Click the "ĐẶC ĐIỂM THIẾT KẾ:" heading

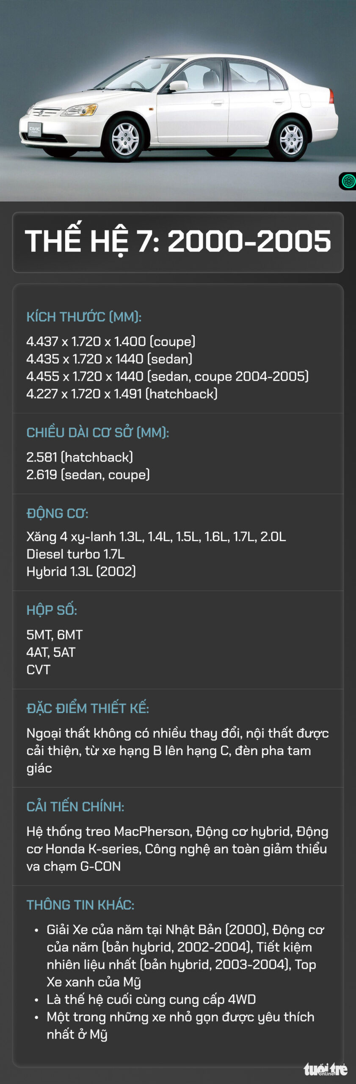(88, 708)
